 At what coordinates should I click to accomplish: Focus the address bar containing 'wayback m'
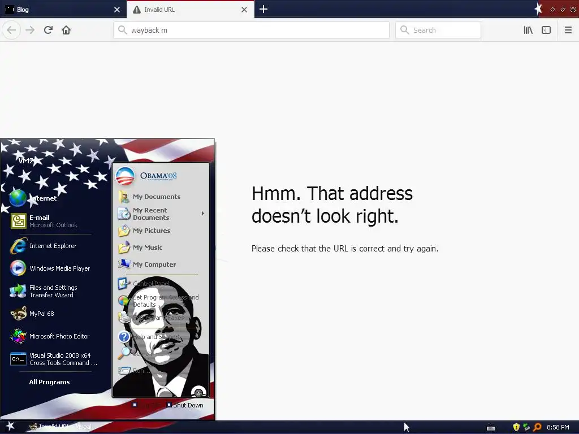click(x=251, y=30)
